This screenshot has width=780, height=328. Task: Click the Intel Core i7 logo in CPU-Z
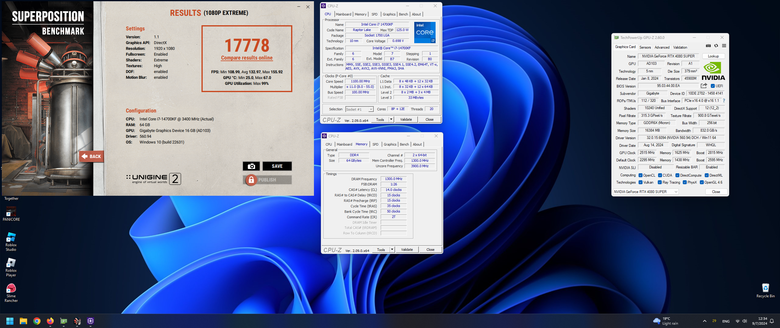tap(425, 32)
